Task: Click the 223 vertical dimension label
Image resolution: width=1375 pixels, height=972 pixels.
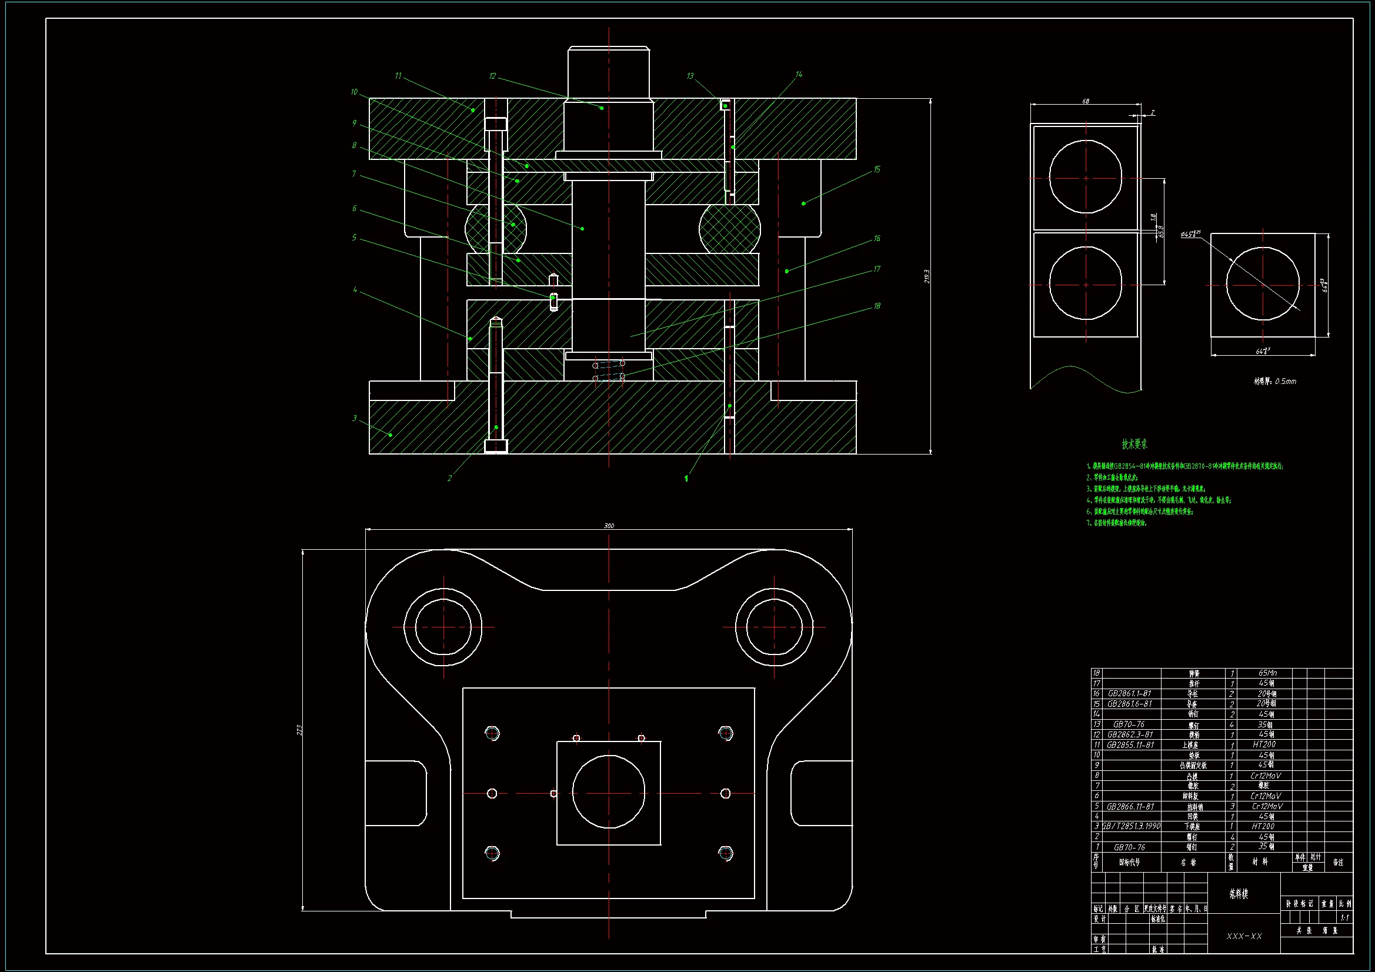Action: pos(299,730)
